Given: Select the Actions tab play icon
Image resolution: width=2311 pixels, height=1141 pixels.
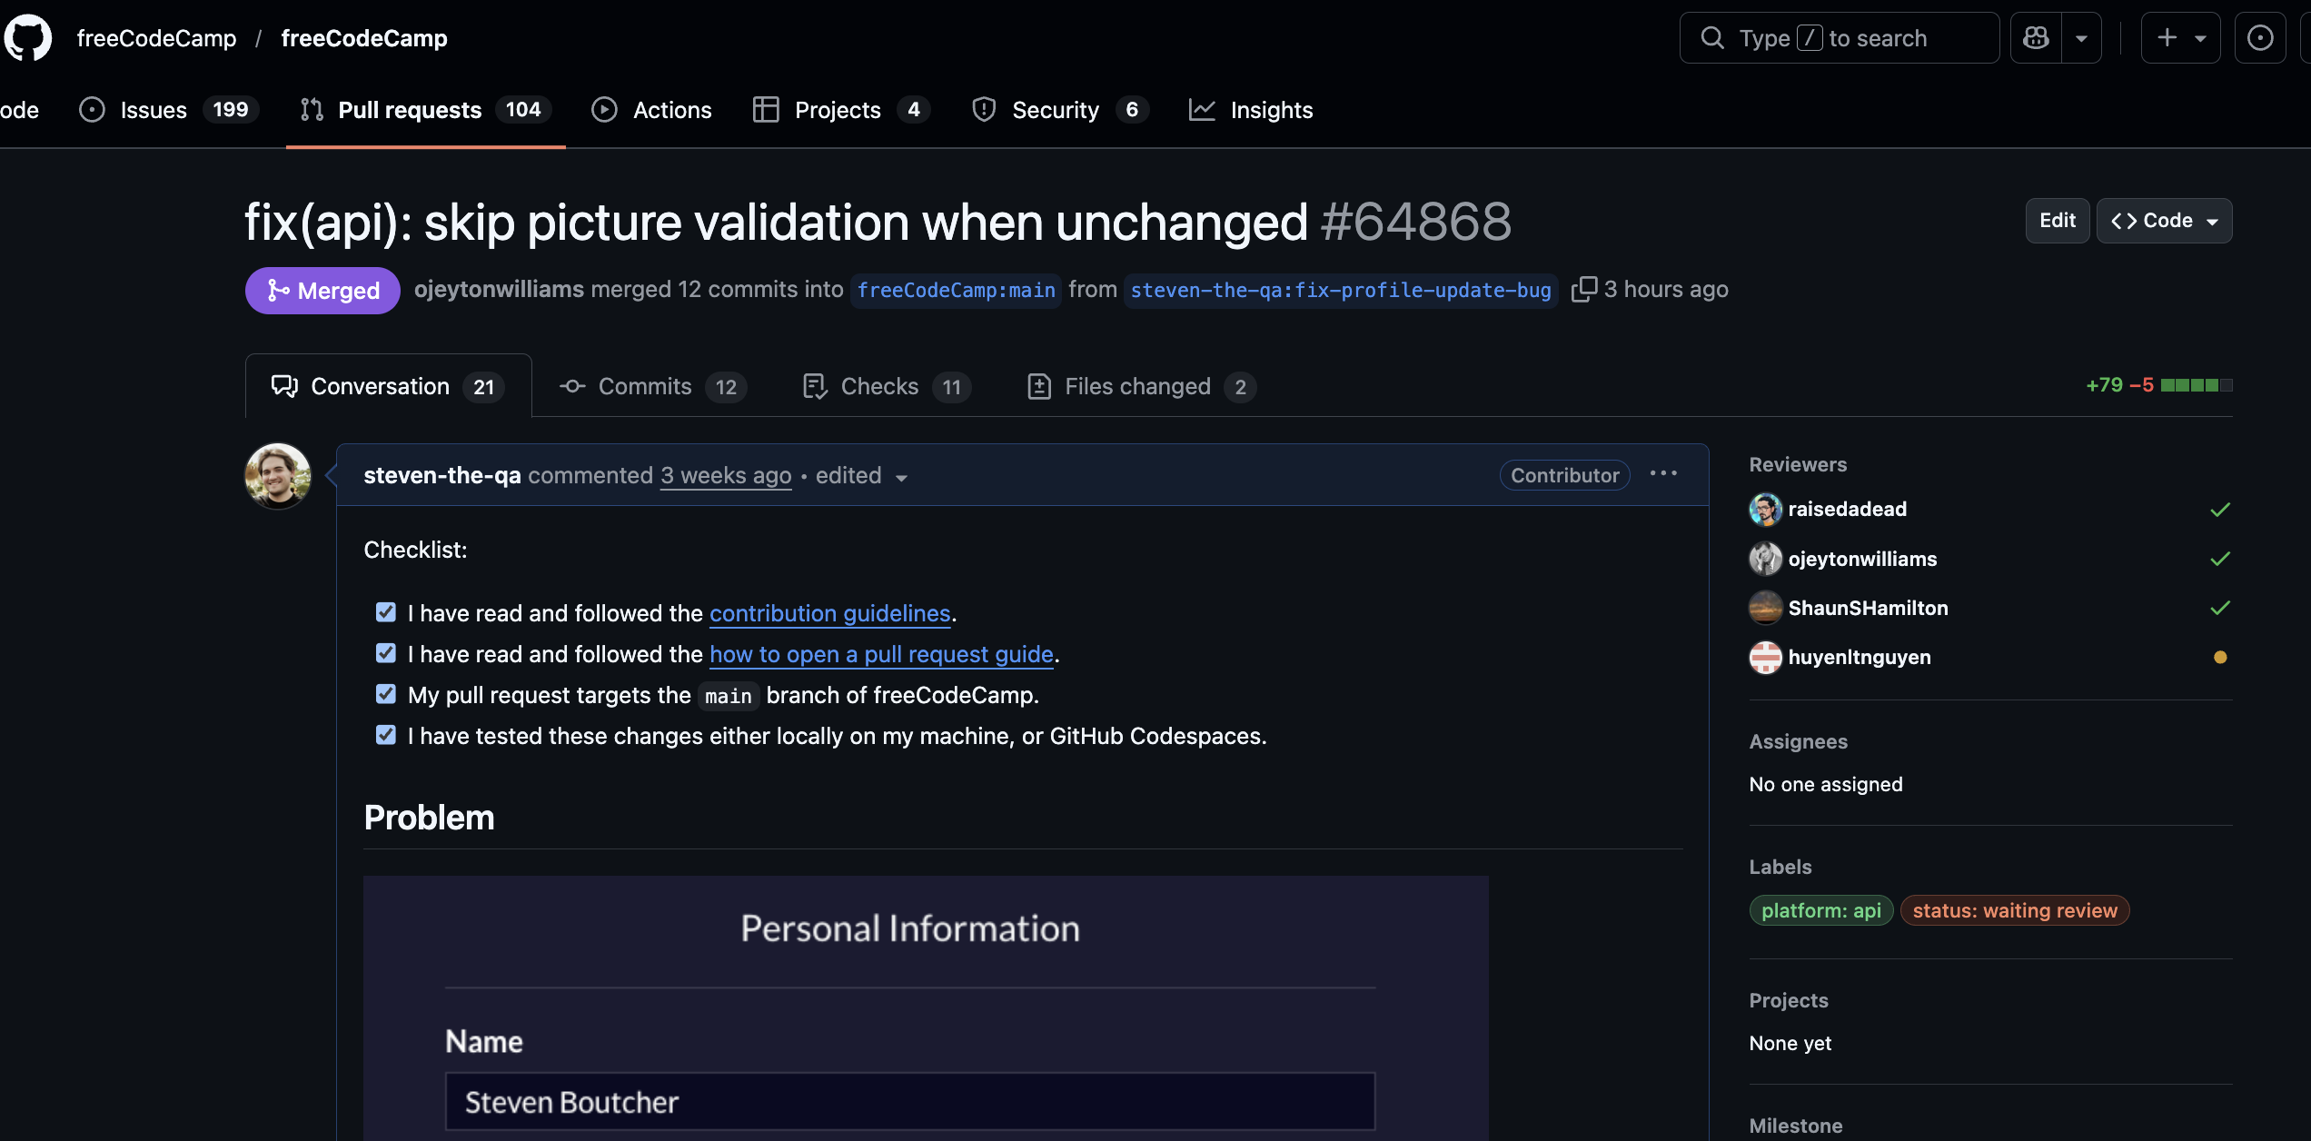Looking at the screenshot, I should pyautogui.click(x=604, y=109).
